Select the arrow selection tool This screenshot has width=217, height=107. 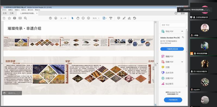[x=73, y=18]
